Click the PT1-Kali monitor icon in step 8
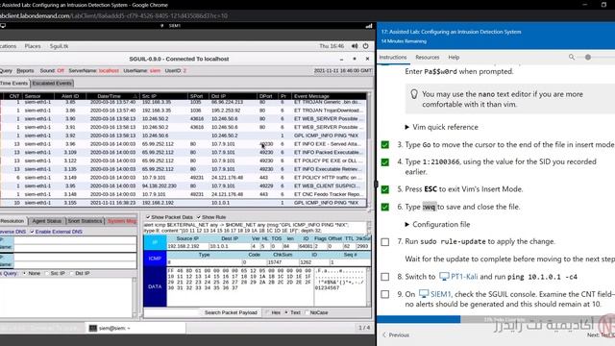This screenshot has width=615, height=346. click(444, 277)
